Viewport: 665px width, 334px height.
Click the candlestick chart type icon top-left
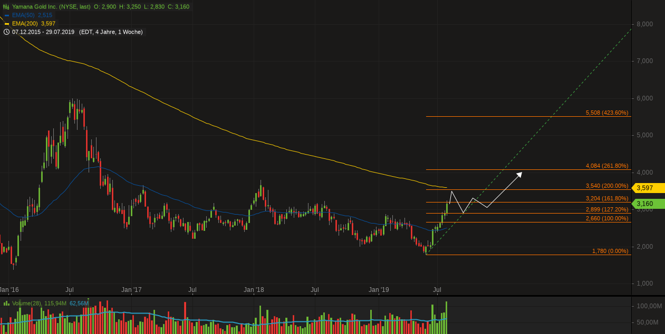5,6
